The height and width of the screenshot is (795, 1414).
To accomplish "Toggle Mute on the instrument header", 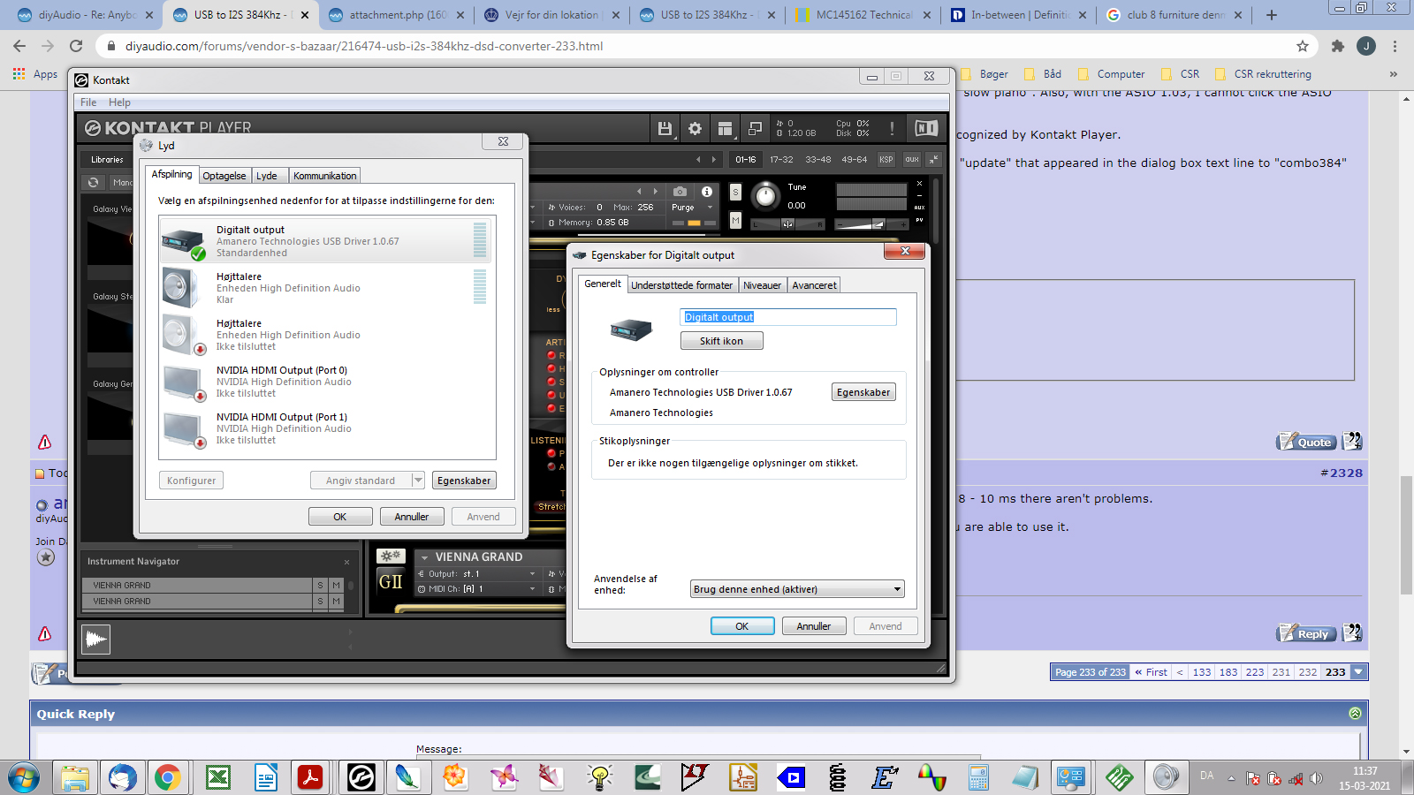I will click(735, 220).
